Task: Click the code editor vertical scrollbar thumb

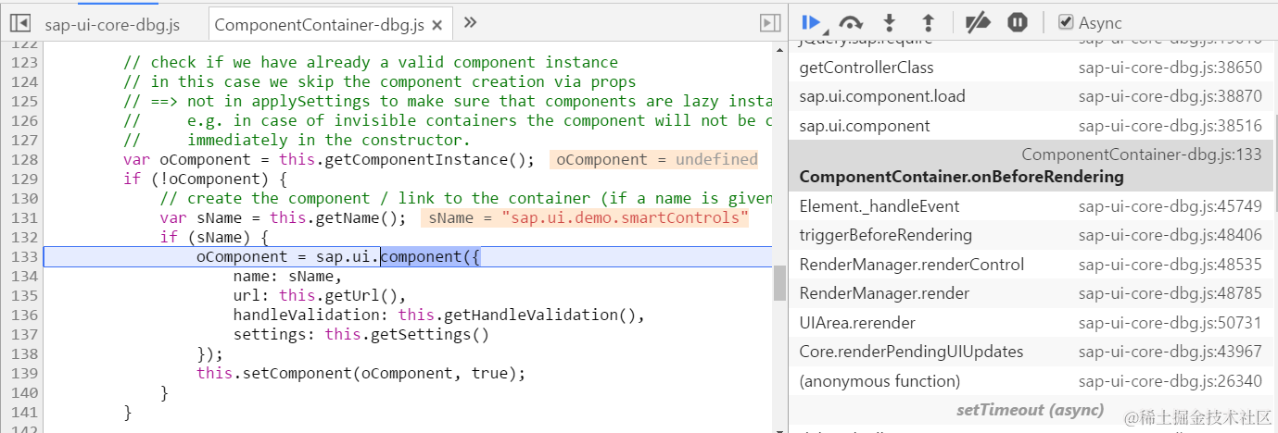Action: [x=780, y=282]
